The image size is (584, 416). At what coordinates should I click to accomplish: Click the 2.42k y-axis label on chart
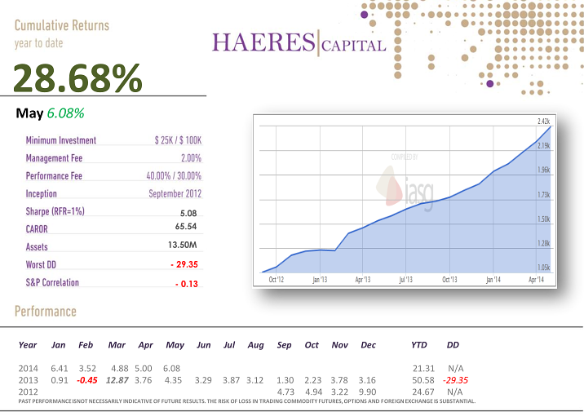pos(543,122)
